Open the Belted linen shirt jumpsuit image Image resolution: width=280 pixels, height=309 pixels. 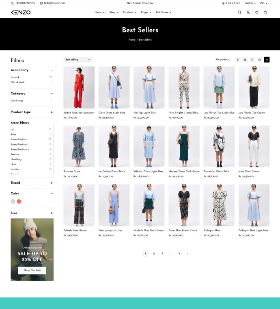[x=79, y=87]
